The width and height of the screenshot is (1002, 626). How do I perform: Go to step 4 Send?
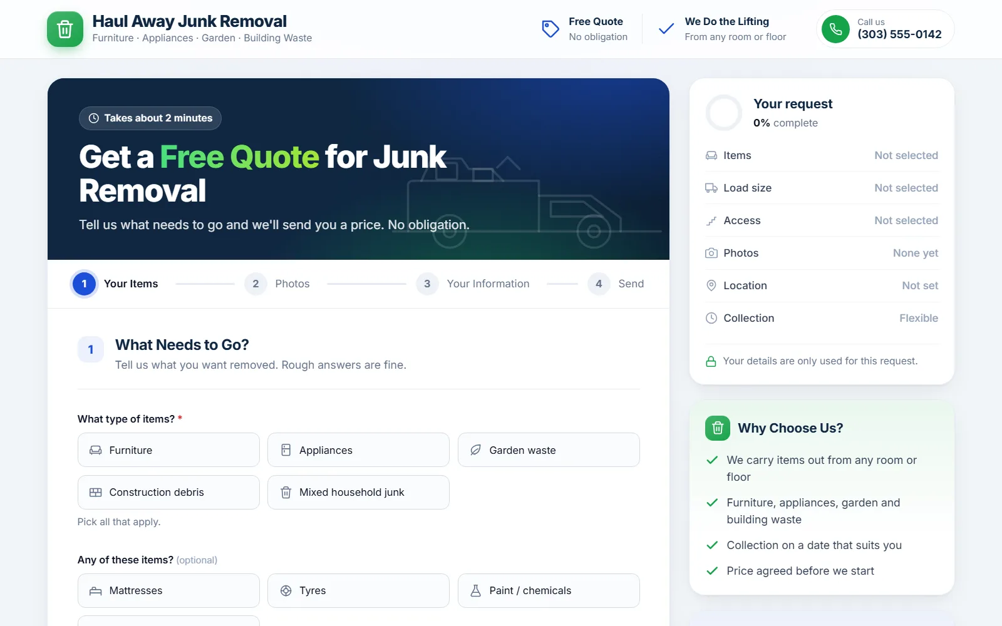click(616, 284)
